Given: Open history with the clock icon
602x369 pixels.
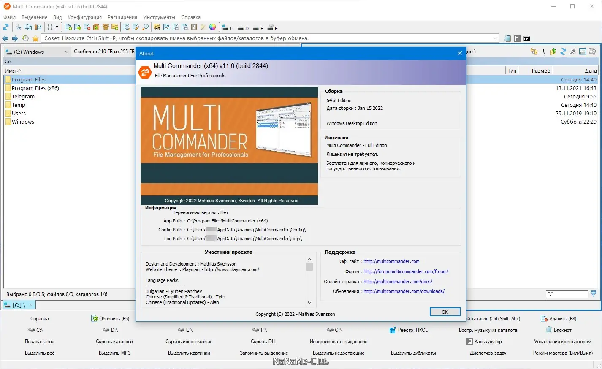Looking at the screenshot, I should point(25,38).
